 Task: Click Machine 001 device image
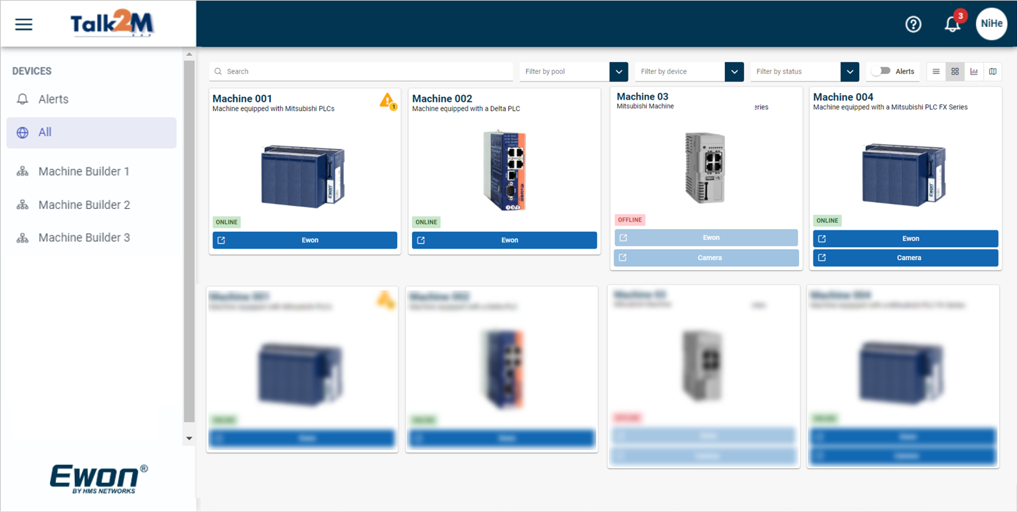pos(303,177)
